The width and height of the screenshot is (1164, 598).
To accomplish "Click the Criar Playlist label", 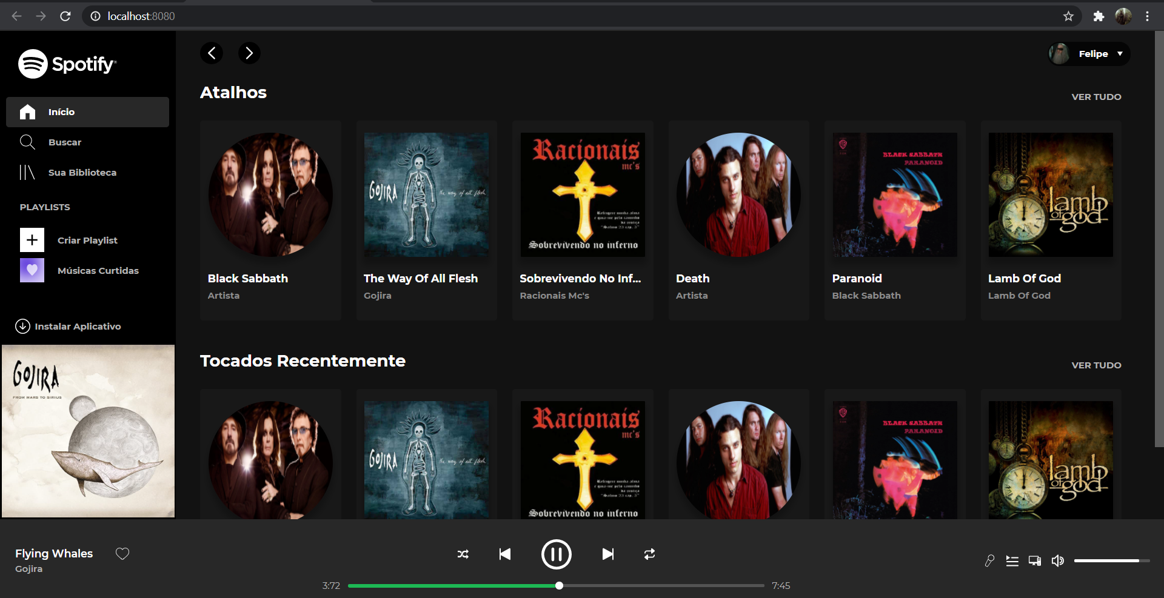I will [x=87, y=241].
